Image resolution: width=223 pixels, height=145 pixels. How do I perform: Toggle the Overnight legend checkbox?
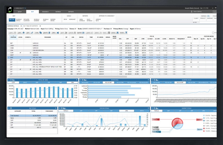coord(204,126)
